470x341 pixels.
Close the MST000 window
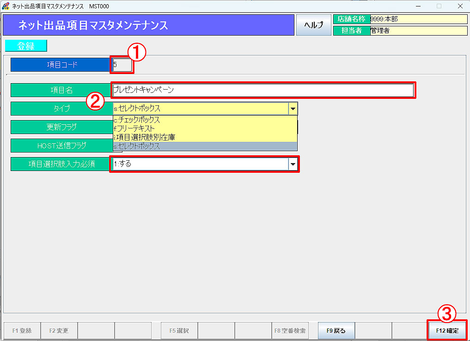point(460,6)
